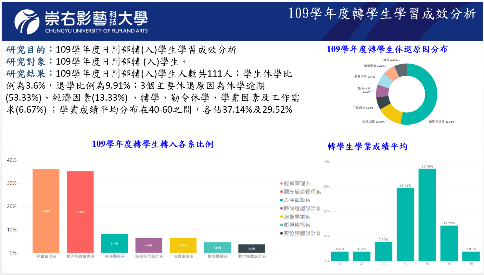Screen dimensions: 484x275
Task: Click the 37.14% value label above bar 50
Action: pyautogui.click(x=427, y=166)
